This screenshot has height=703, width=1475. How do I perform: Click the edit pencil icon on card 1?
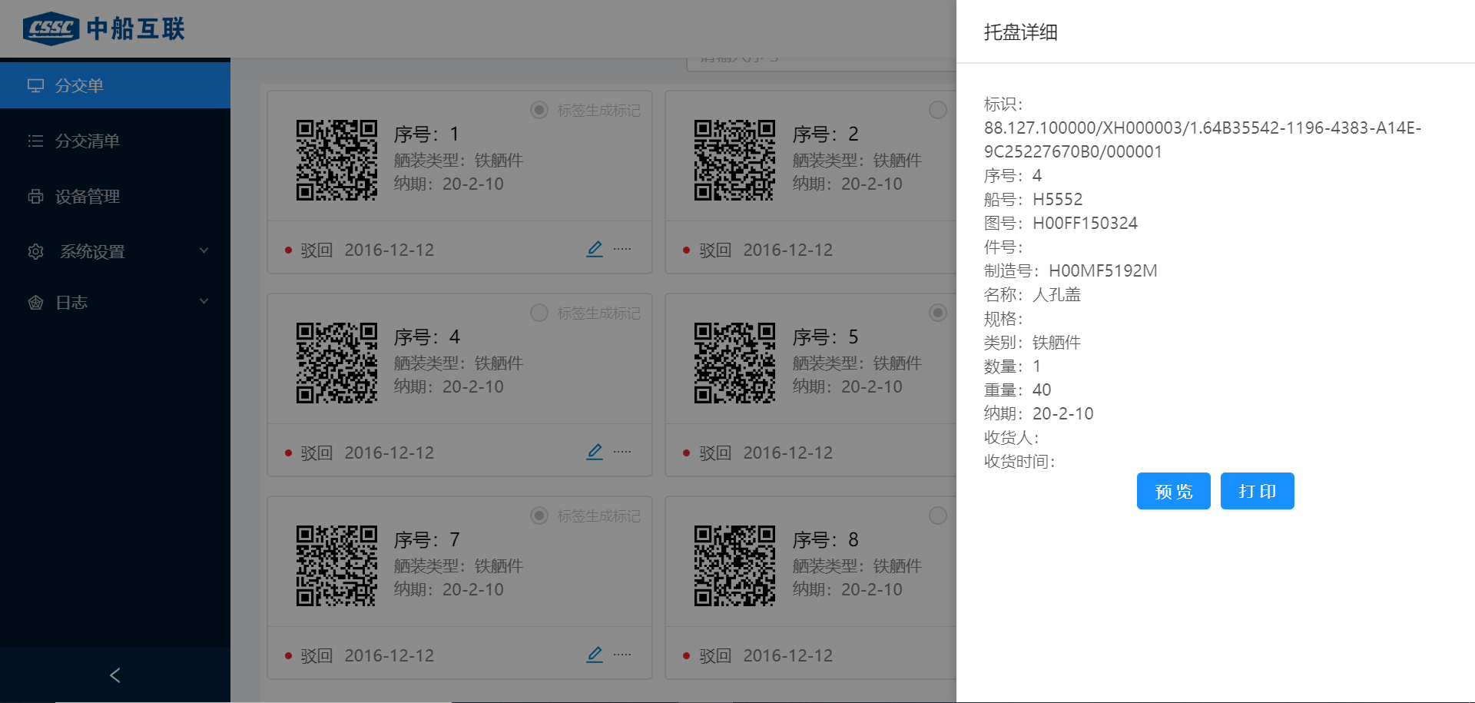(595, 249)
